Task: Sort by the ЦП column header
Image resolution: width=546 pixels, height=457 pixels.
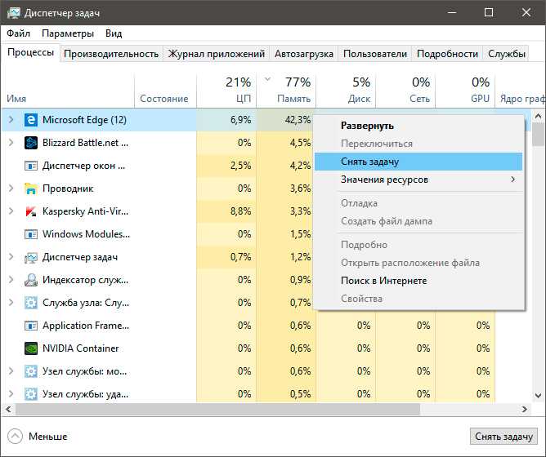Action: [226, 91]
